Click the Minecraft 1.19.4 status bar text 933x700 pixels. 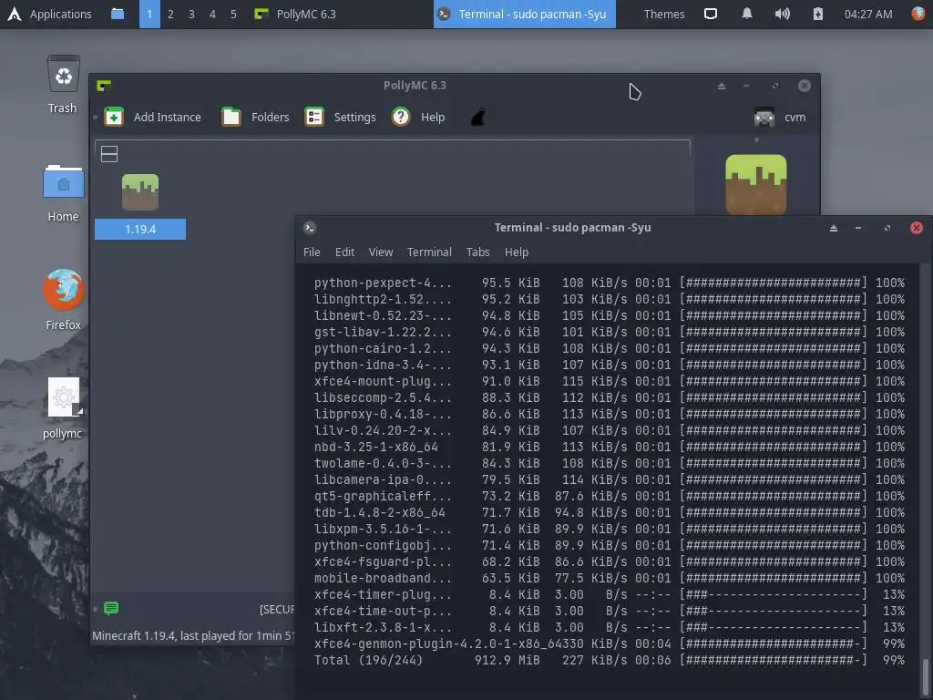click(x=193, y=635)
